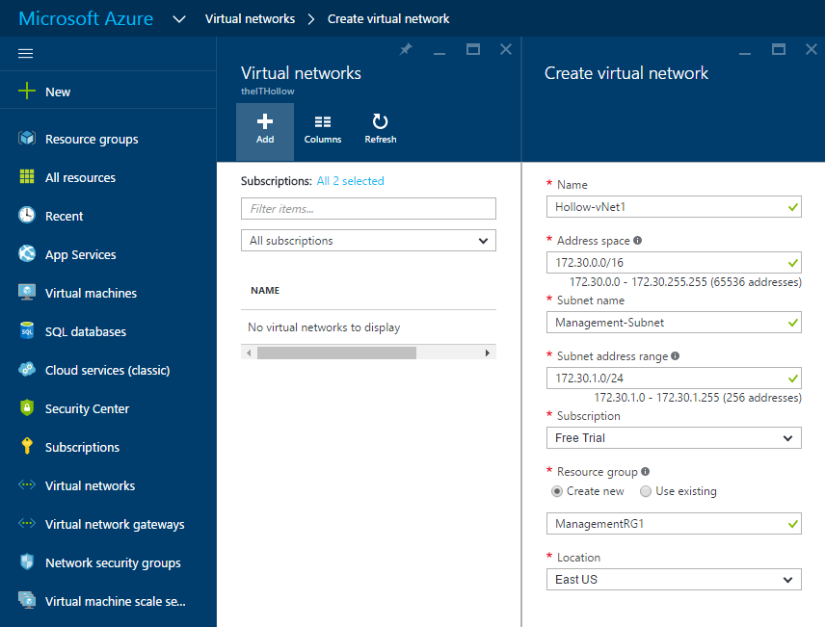Click the Subscriptions key icon
Image resolution: width=825 pixels, height=627 pixels.
tap(27, 447)
